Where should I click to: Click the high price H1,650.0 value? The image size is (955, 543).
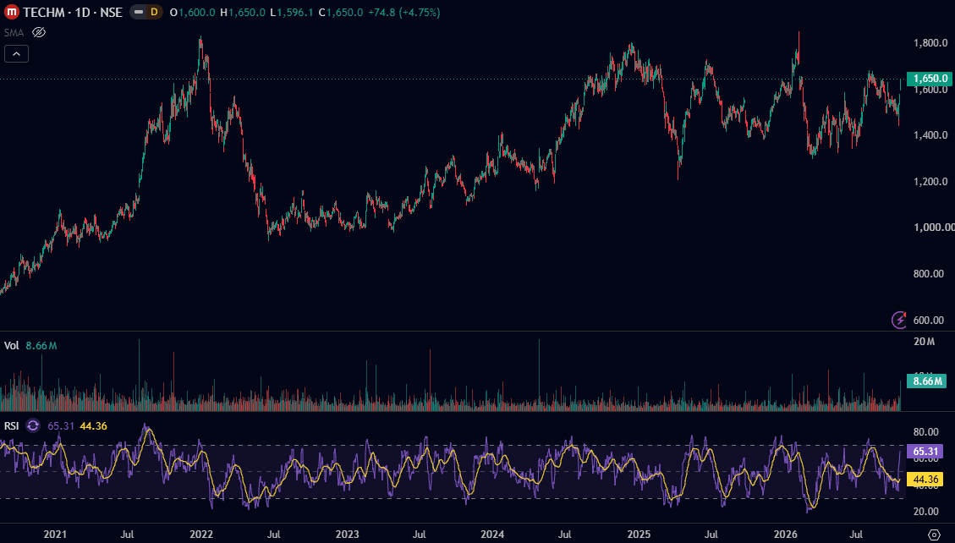coord(242,12)
